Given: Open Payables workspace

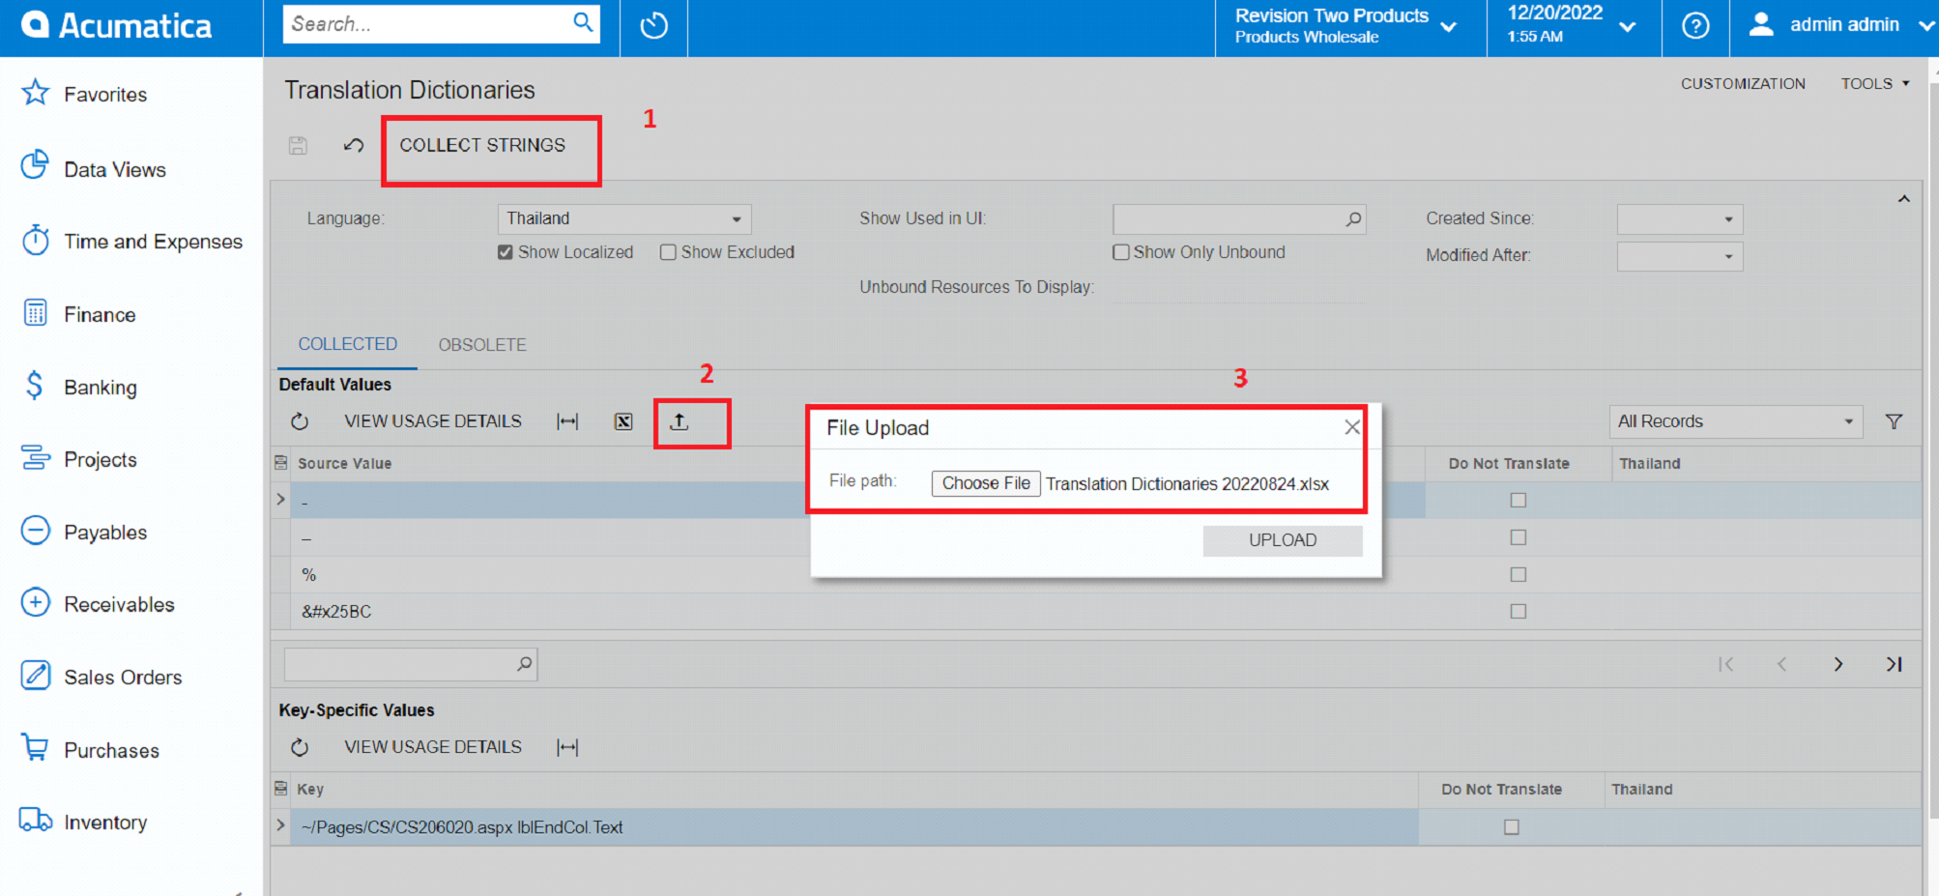Looking at the screenshot, I should pos(84,532).
